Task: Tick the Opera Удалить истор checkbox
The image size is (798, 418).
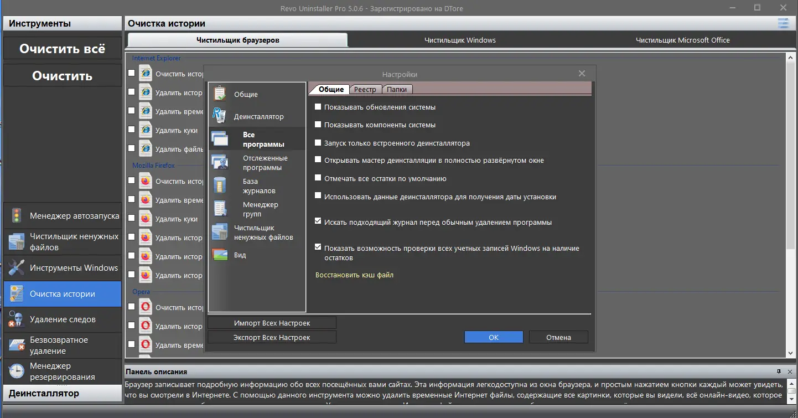Action: coord(132,326)
